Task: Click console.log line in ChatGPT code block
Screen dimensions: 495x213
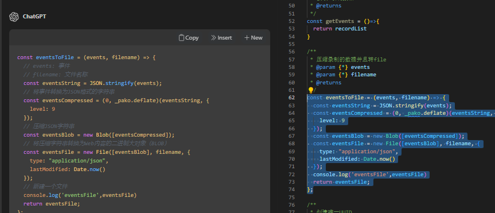Action: point(80,195)
